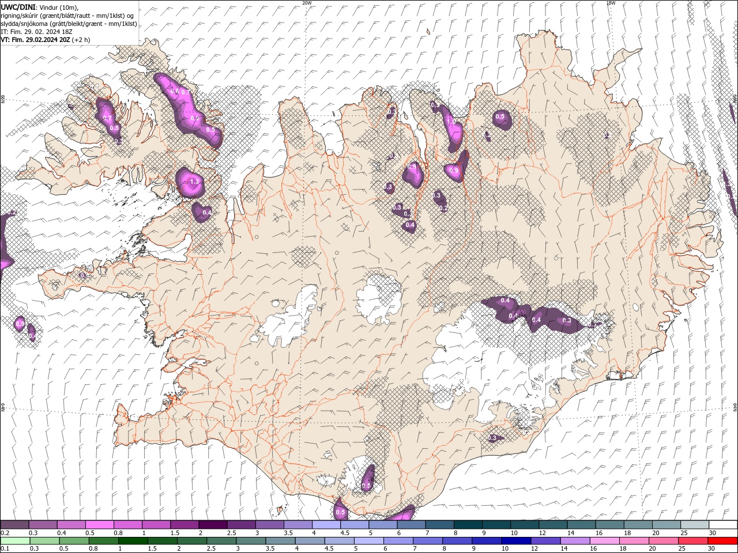Click the darkest purple 2–2.5 snow legend swatch
This screenshot has height=553, width=738.
[x=212, y=525]
